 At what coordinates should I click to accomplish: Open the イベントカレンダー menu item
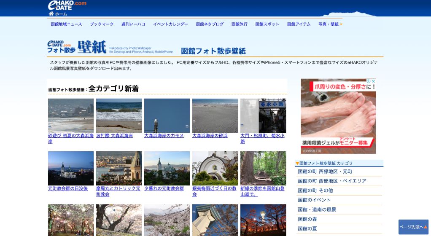(x=170, y=24)
